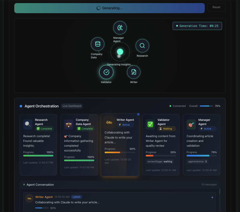The width and height of the screenshot is (240, 212).
Task: Click the Manager Agent dartboard icon
Action: [192, 124]
